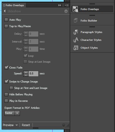Click the Reset button
This screenshot has height=132, width=115.
(26, 125)
